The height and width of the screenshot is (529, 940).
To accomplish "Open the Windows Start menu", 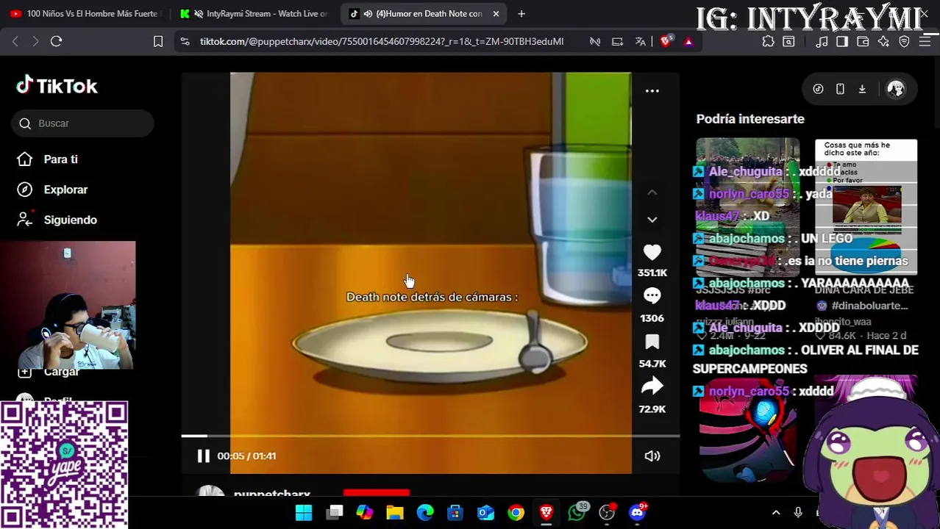I will point(304,512).
